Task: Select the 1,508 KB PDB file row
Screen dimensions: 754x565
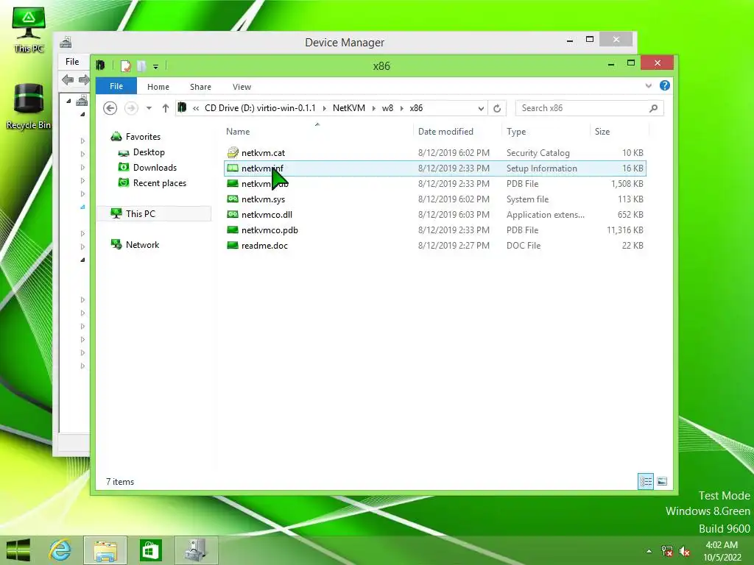Action: click(434, 183)
